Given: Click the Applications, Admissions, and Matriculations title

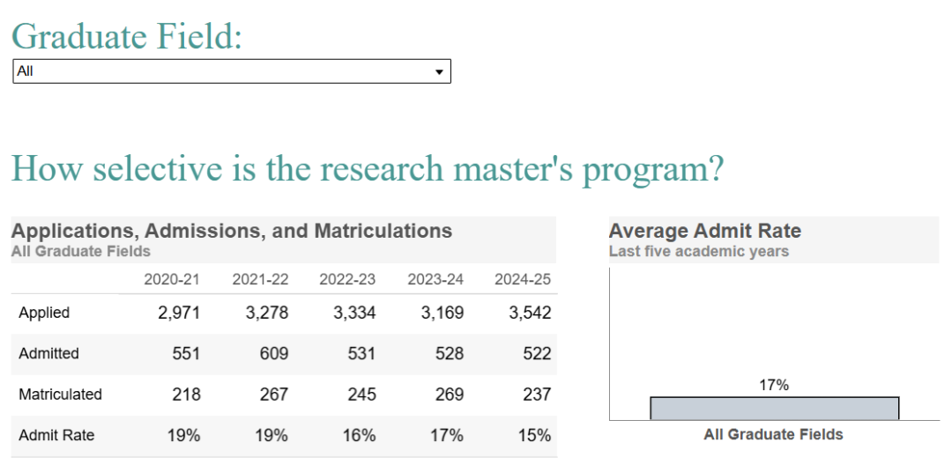Looking at the screenshot, I should point(232,232).
